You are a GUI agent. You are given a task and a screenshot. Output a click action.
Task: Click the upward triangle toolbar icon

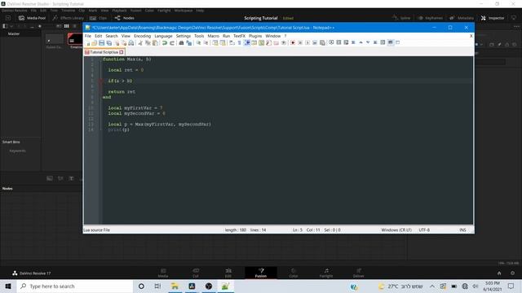coord(361,42)
